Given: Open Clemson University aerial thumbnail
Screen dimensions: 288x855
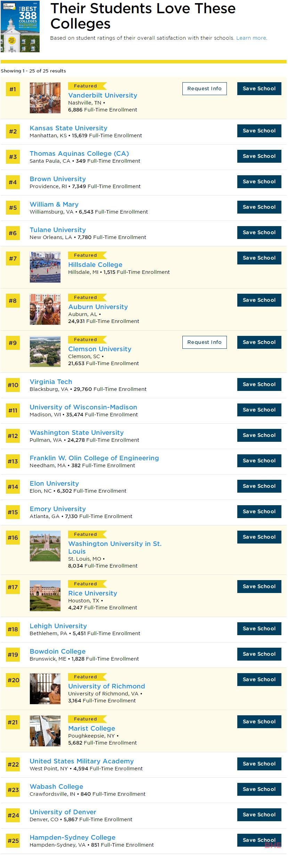Looking at the screenshot, I should click(45, 352).
